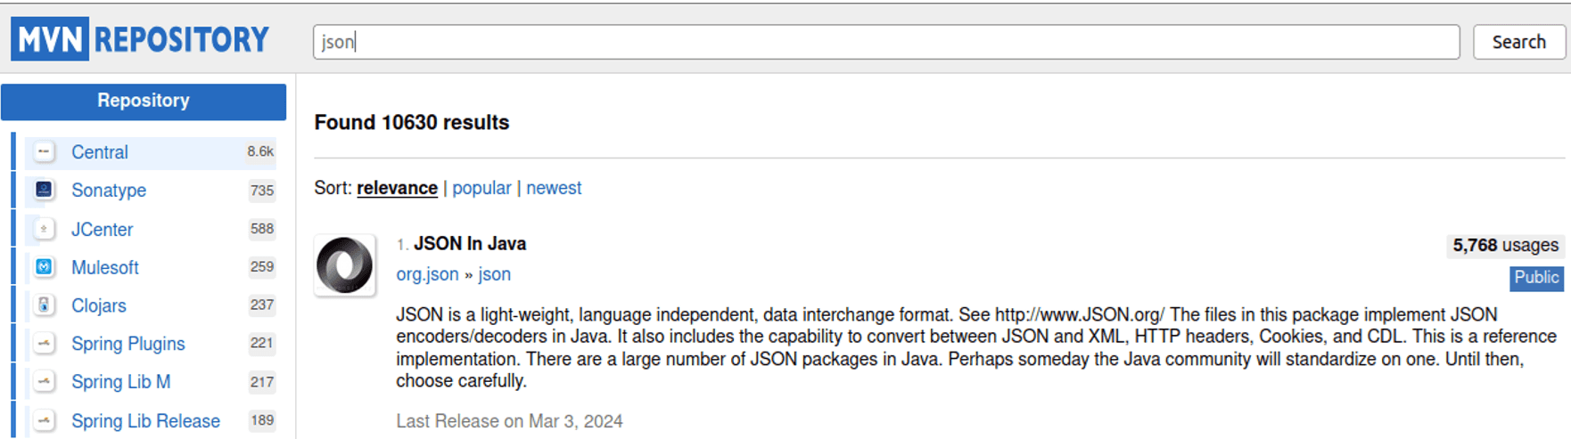Click the Mulesoft repository icon
Screen dimensions: 1571x439
pos(44,267)
